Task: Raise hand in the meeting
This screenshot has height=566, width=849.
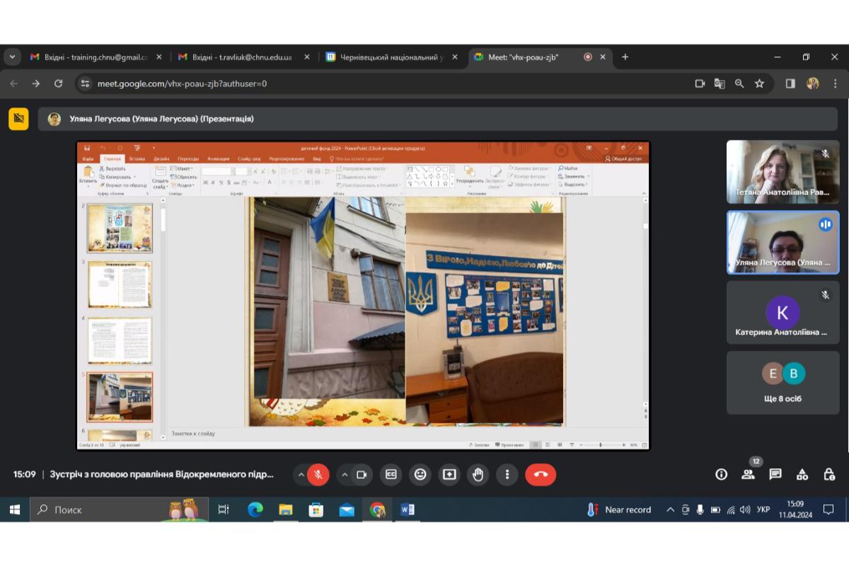Action: pyautogui.click(x=478, y=475)
